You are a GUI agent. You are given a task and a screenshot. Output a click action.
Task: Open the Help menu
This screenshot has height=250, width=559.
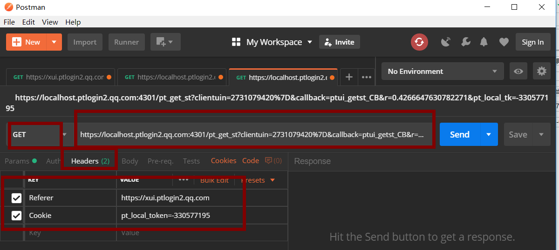coord(73,22)
